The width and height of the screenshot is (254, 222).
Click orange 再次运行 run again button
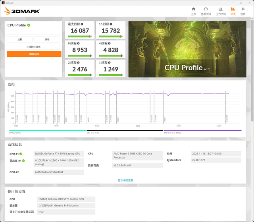[34, 54]
